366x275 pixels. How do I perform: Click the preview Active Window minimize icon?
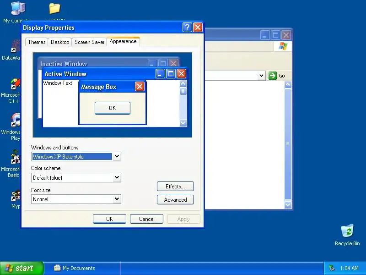[160, 74]
